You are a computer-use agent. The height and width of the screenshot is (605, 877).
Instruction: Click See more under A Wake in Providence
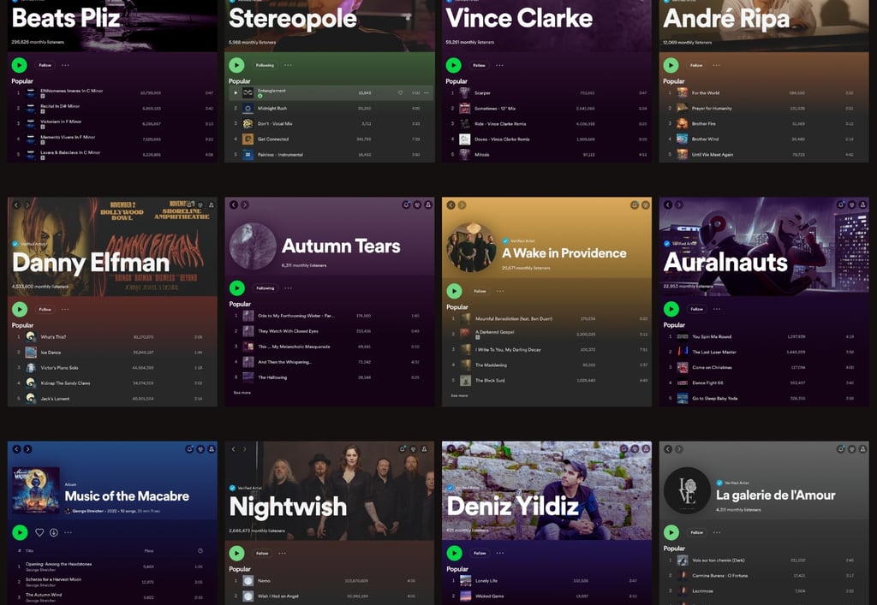pyautogui.click(x=459, y=395)
